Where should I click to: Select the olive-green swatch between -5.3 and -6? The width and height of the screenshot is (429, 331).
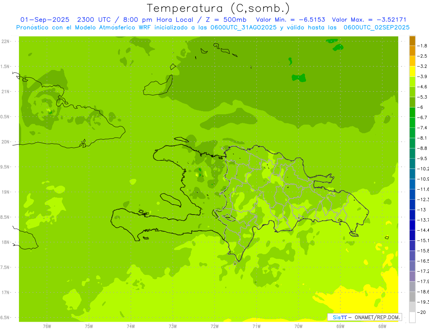coord(412,102)
